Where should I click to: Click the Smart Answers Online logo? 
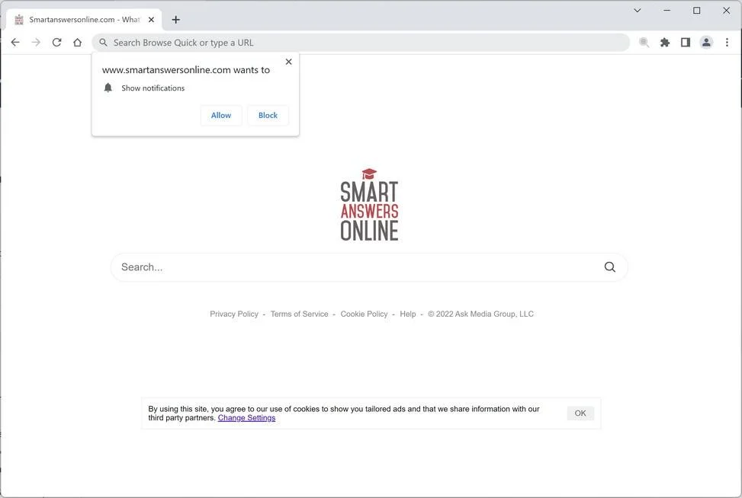369,204
